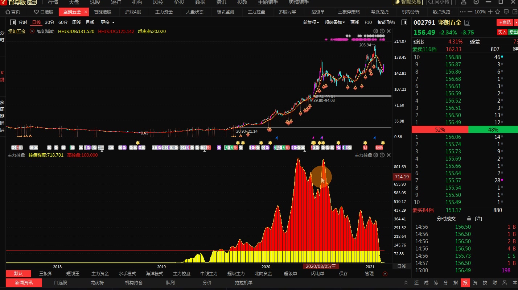Open F10 company info
The image size is (518, 290).
(x=368, y=22)
